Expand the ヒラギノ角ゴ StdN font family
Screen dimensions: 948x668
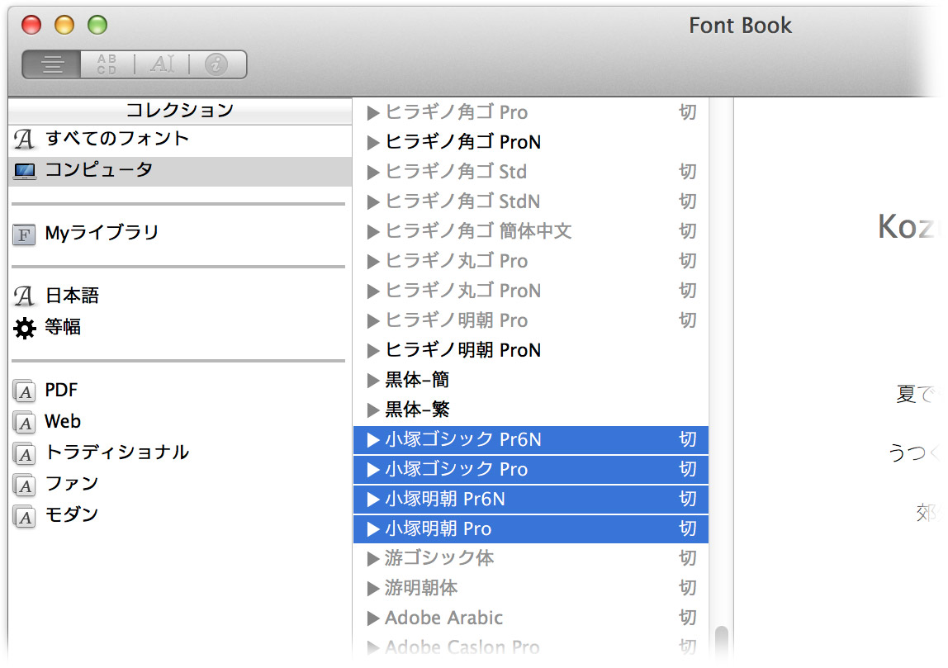(373, 202)
